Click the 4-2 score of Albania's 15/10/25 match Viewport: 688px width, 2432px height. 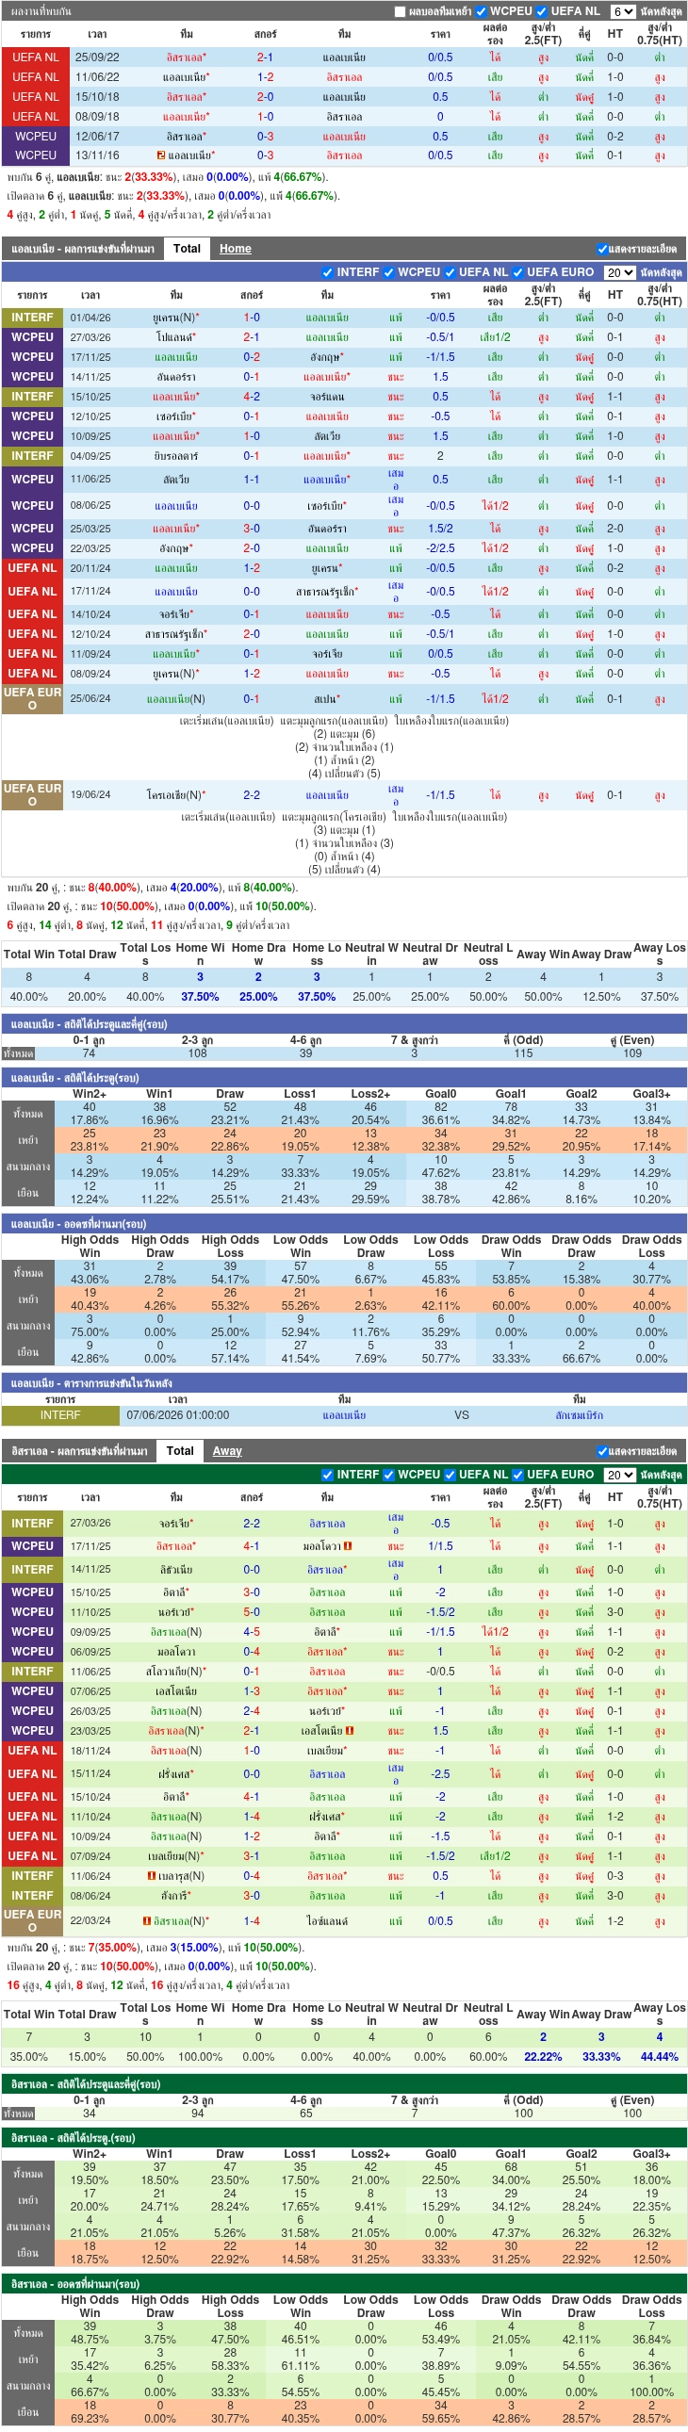(x=251, y=397)
